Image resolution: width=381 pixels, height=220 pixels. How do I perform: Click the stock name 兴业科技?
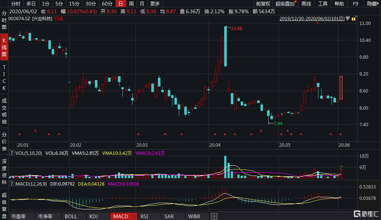click(42, 18)
